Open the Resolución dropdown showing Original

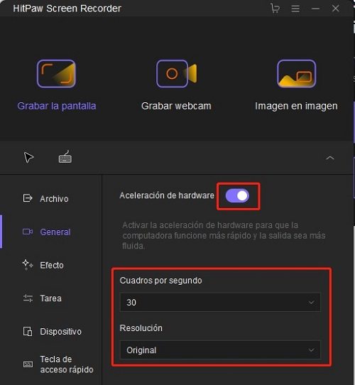[220, 350]
